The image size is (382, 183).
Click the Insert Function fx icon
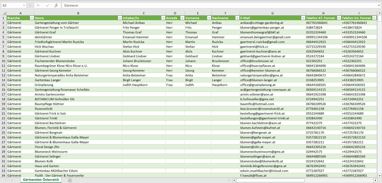(56, 5)
